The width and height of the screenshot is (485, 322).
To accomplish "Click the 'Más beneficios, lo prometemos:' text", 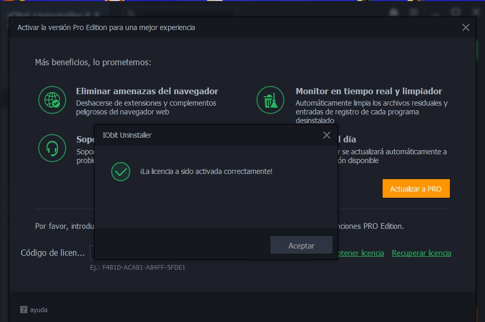I will [x=93, y=62].
